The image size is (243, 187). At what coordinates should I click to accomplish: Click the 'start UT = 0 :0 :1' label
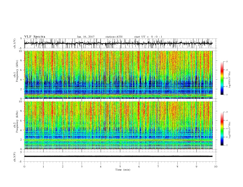tap(148, 37)
